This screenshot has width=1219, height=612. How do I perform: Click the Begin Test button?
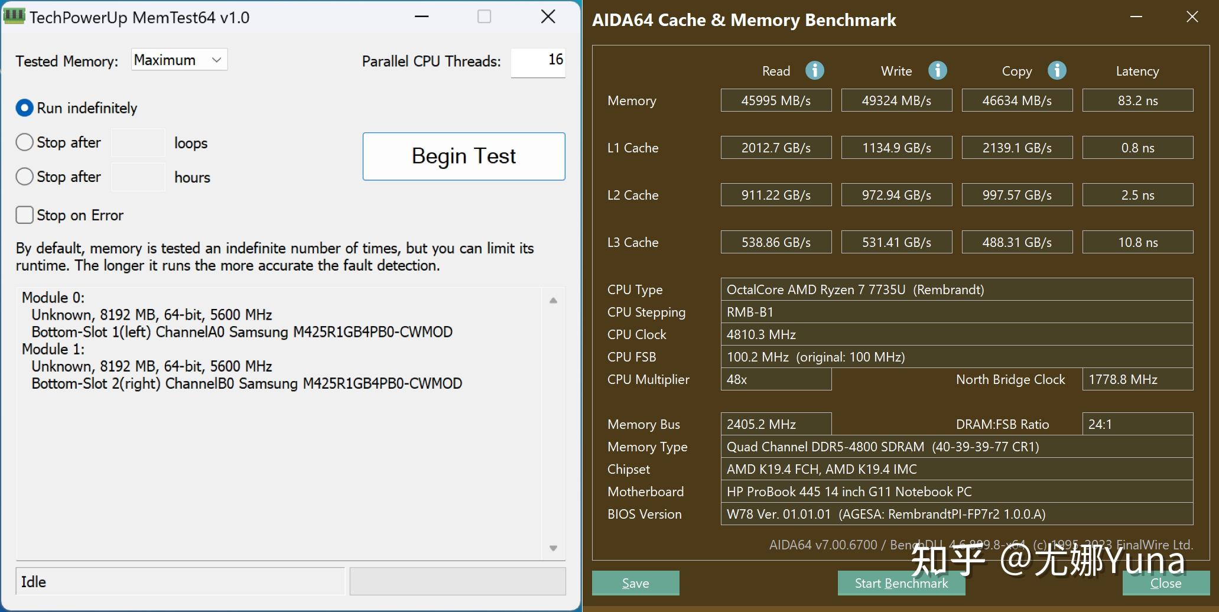[464, 157]
